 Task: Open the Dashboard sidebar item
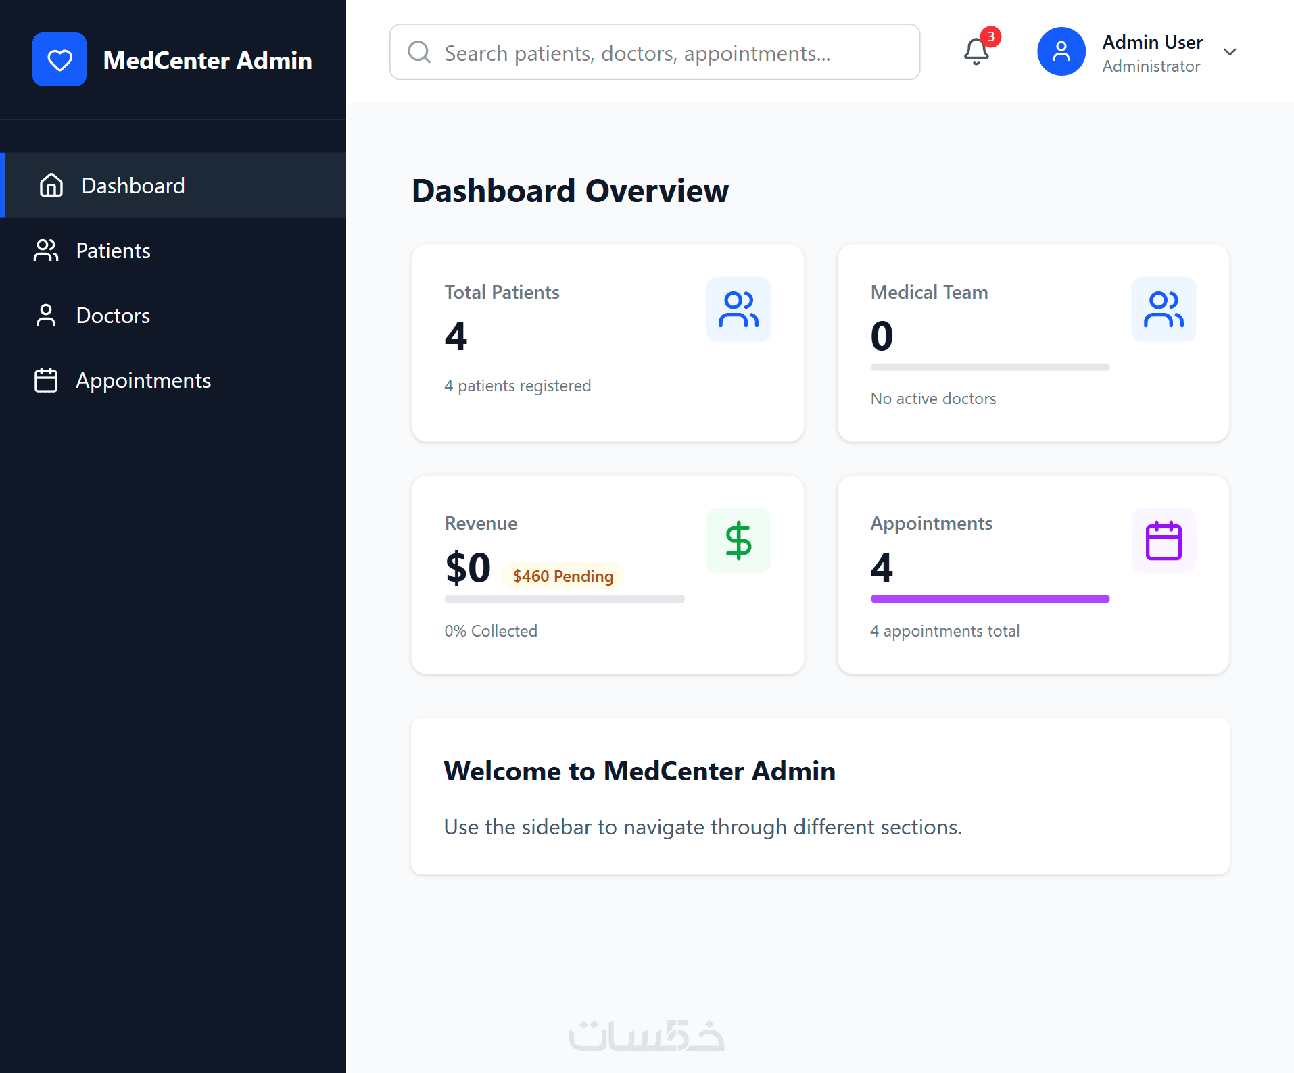tap(173, 185)
